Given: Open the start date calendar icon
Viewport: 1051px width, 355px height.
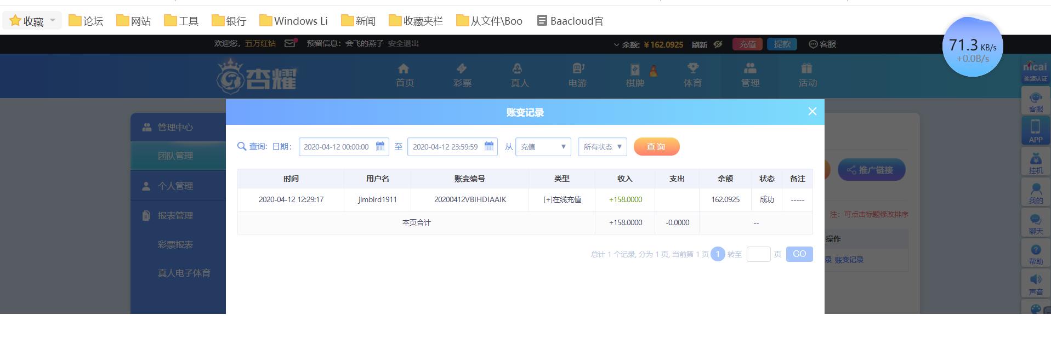Looking at the screenshot, I should (380, 146).
